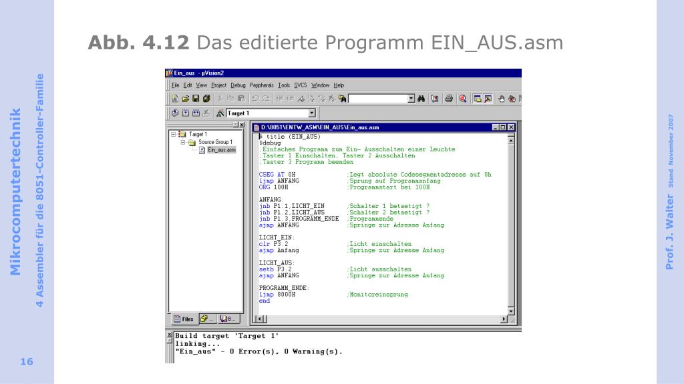Click the Translate current file icon

[175, 113]
